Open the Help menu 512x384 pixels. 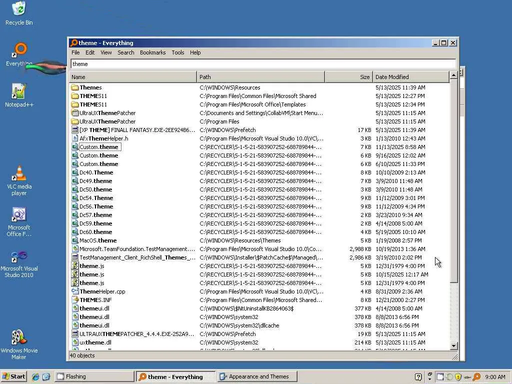coord(195,52)
